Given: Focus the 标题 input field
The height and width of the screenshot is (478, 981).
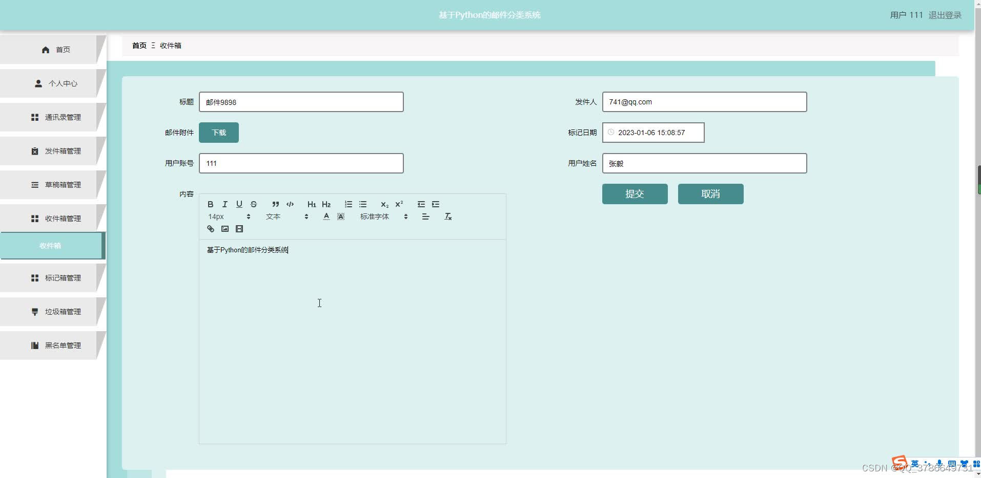Looking at the screenshot, I should (301, 102).
